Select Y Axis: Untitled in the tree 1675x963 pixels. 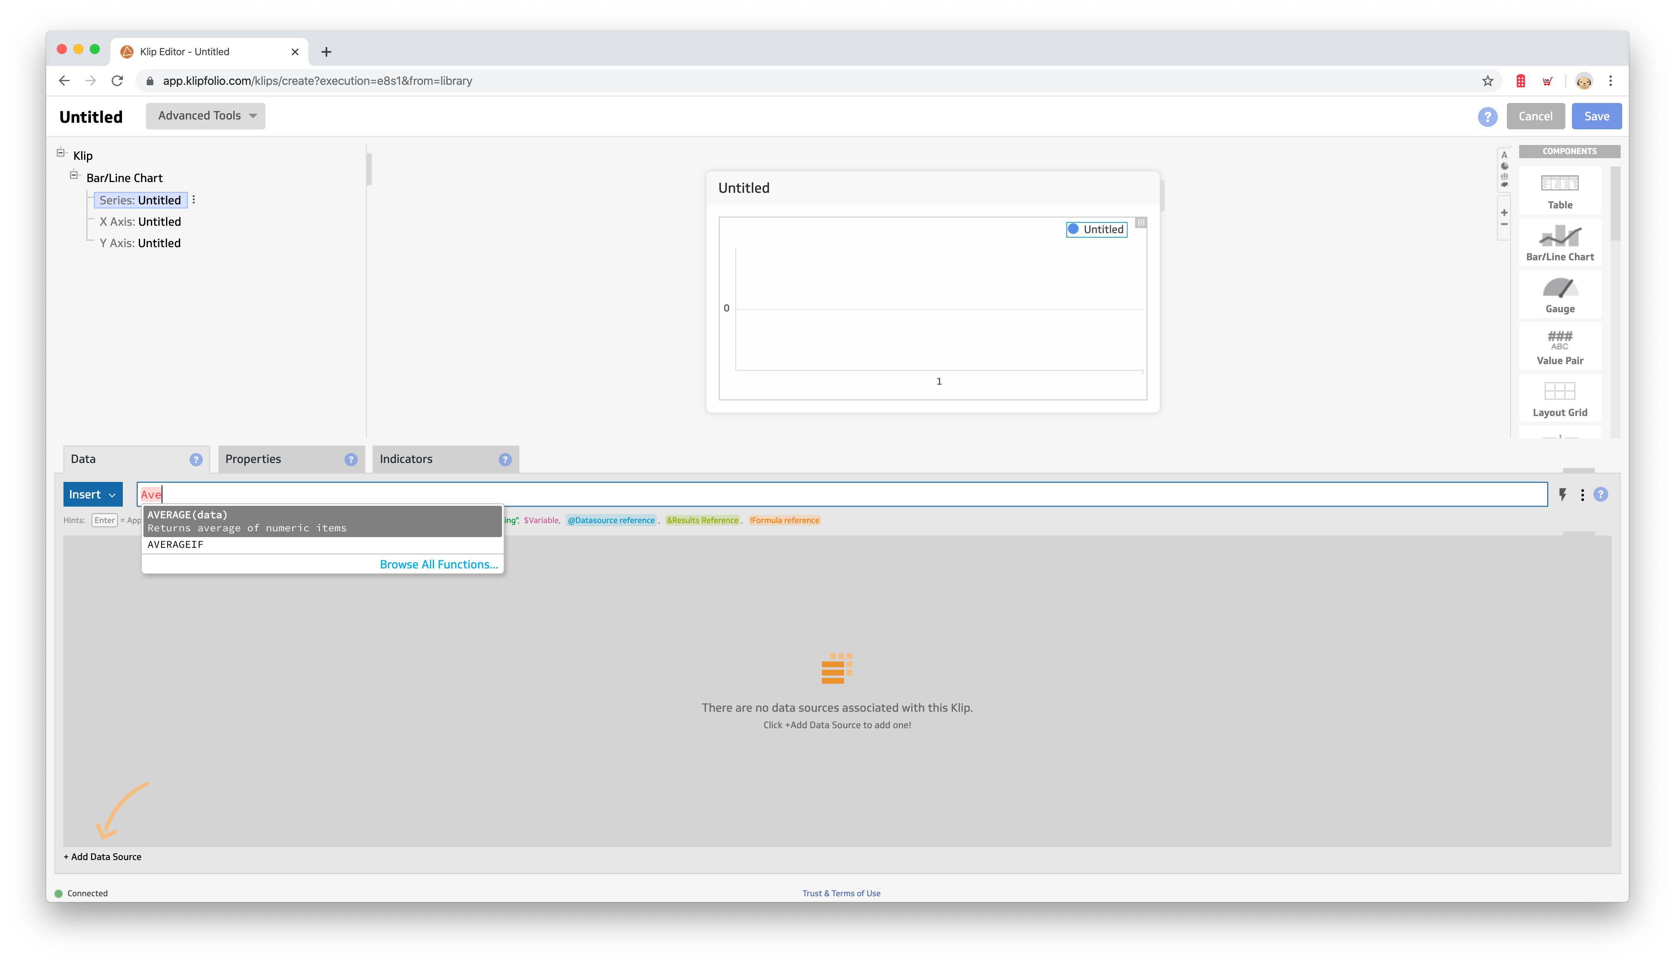point(140,243)
